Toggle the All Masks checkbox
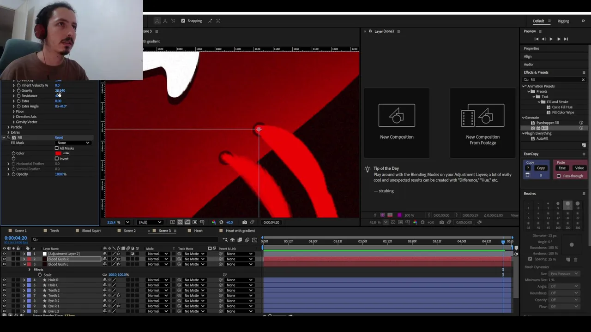 point(56,148)
